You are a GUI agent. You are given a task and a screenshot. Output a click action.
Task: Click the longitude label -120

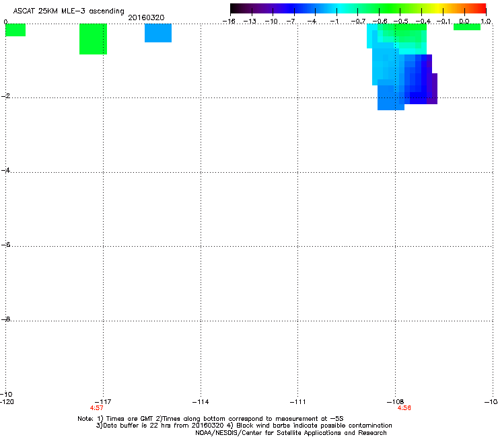click(7, 402)
